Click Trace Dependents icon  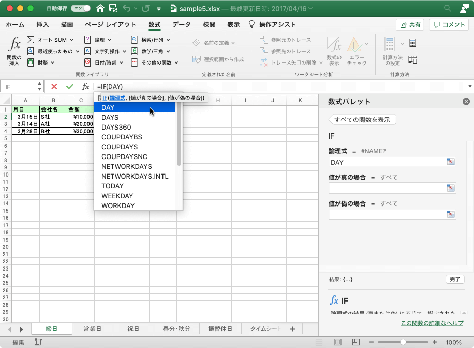(263, 51)
